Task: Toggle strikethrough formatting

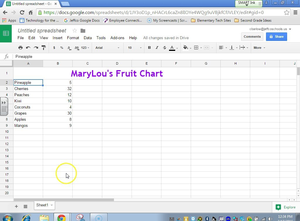Action: 164,47
